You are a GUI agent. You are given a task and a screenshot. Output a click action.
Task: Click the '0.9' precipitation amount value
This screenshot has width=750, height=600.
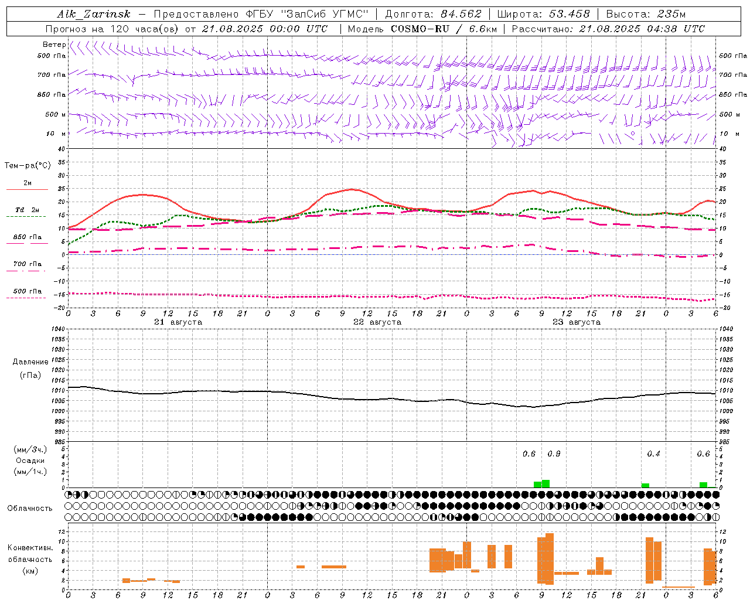[554, 454]
